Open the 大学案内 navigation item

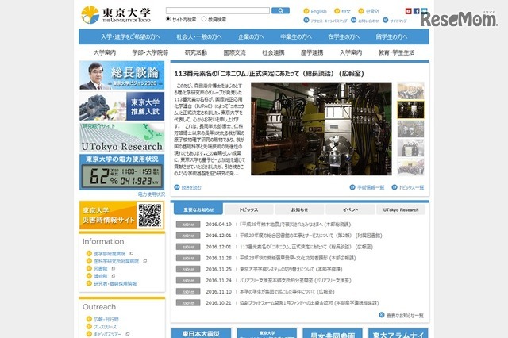pyautogui.click(x=104, y=52)
